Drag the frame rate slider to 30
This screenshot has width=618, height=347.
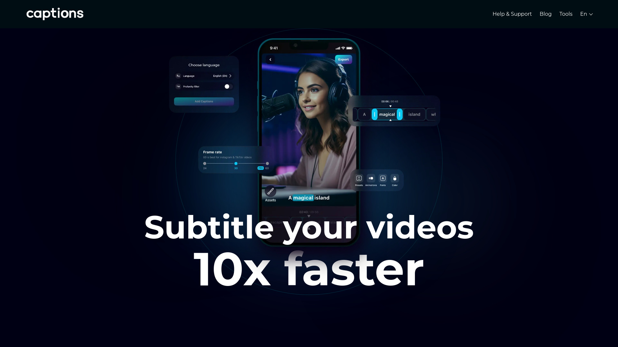click(x=236, y=164)
